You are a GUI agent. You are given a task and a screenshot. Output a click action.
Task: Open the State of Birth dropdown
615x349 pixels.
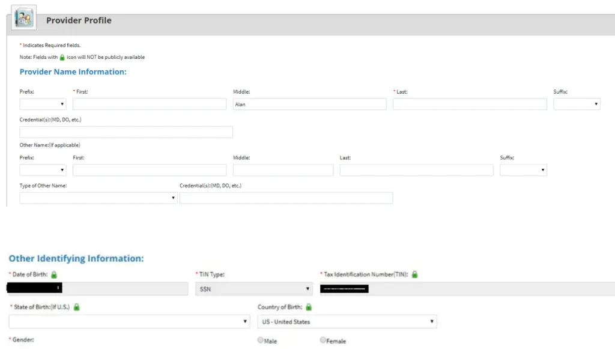pyautogui.click(x=129, y=321)
